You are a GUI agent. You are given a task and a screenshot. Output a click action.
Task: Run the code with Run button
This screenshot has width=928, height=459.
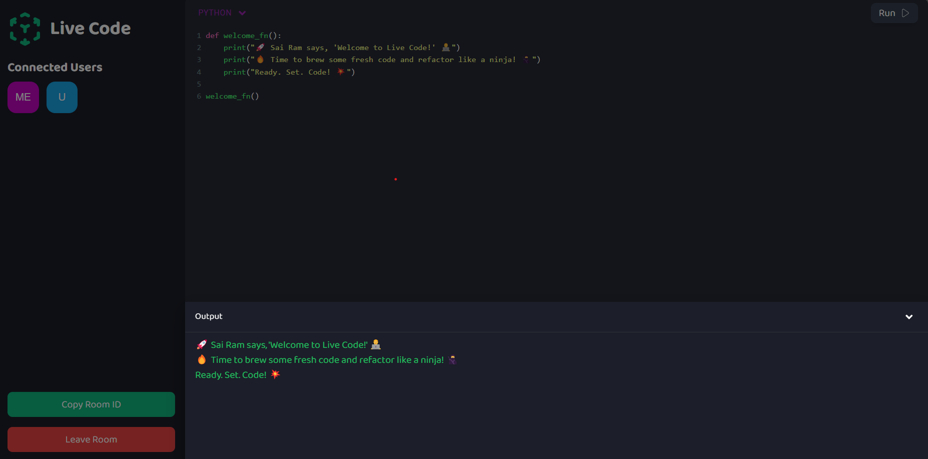point(894,13)
